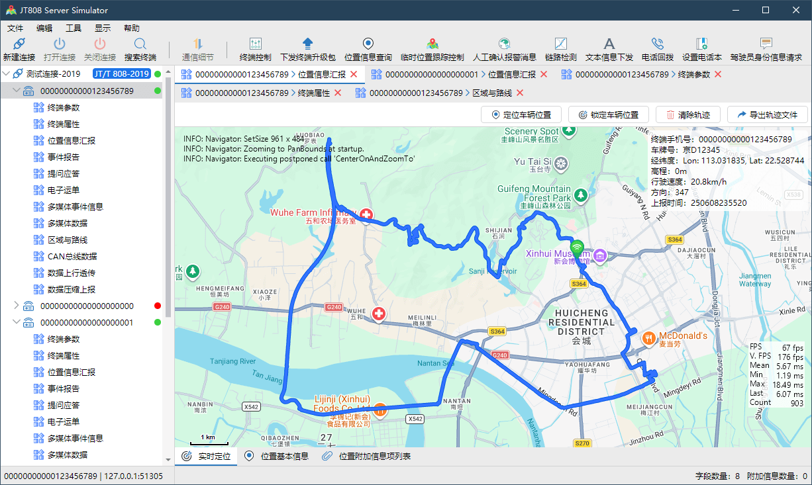Select CAN总线数据 in the tree

(x=72, y=256)
